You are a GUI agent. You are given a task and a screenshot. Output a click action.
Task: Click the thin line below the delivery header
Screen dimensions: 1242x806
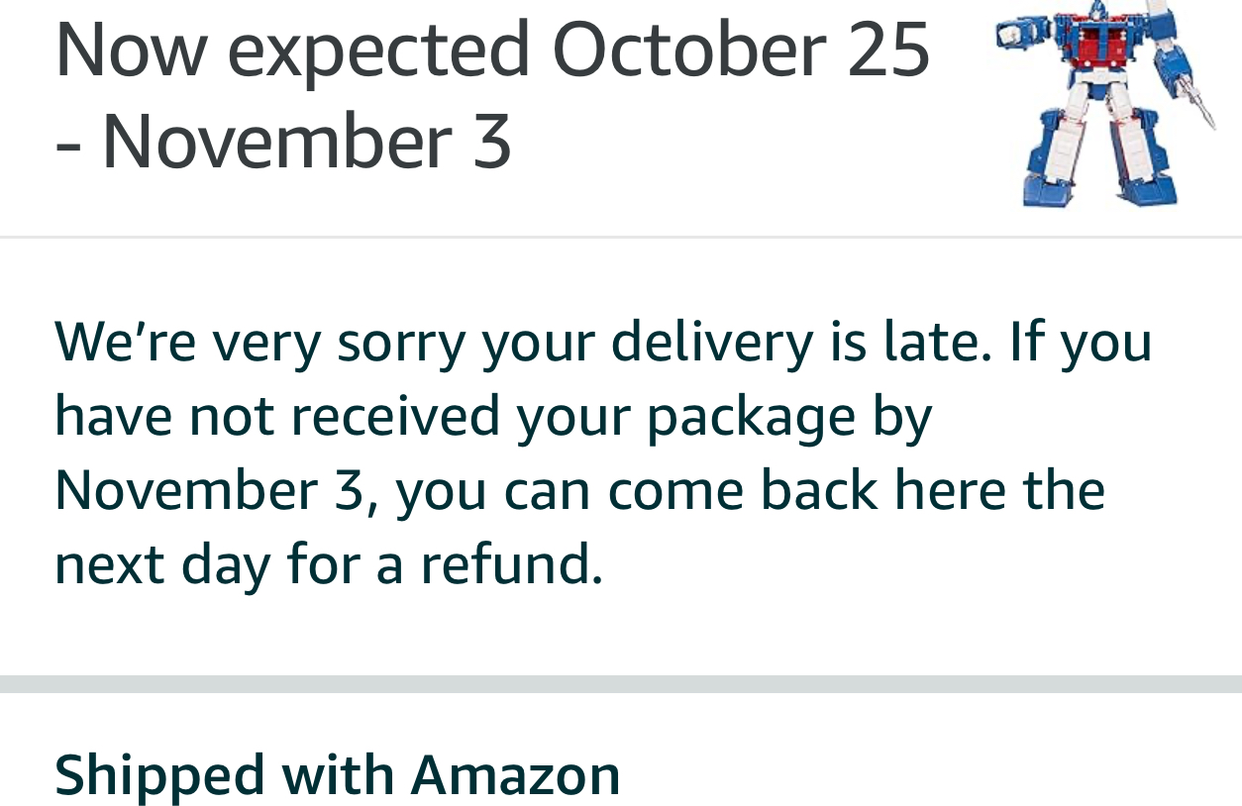[x=621, y=238]
